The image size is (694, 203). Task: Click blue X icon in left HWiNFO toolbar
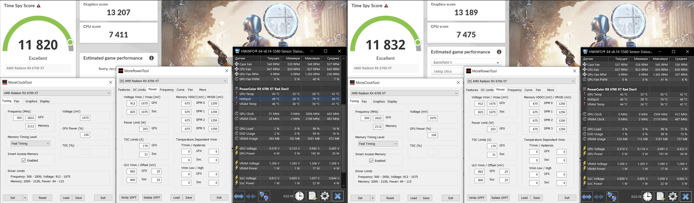pyautogui.click(x=337, y=196)
